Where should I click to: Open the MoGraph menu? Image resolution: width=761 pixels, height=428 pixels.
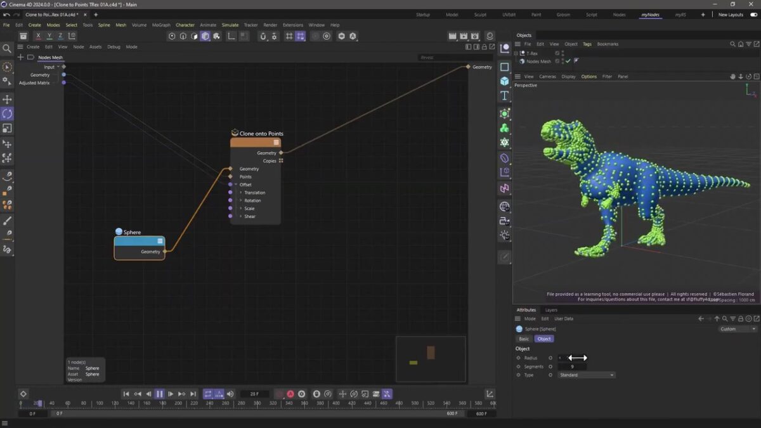161,25
